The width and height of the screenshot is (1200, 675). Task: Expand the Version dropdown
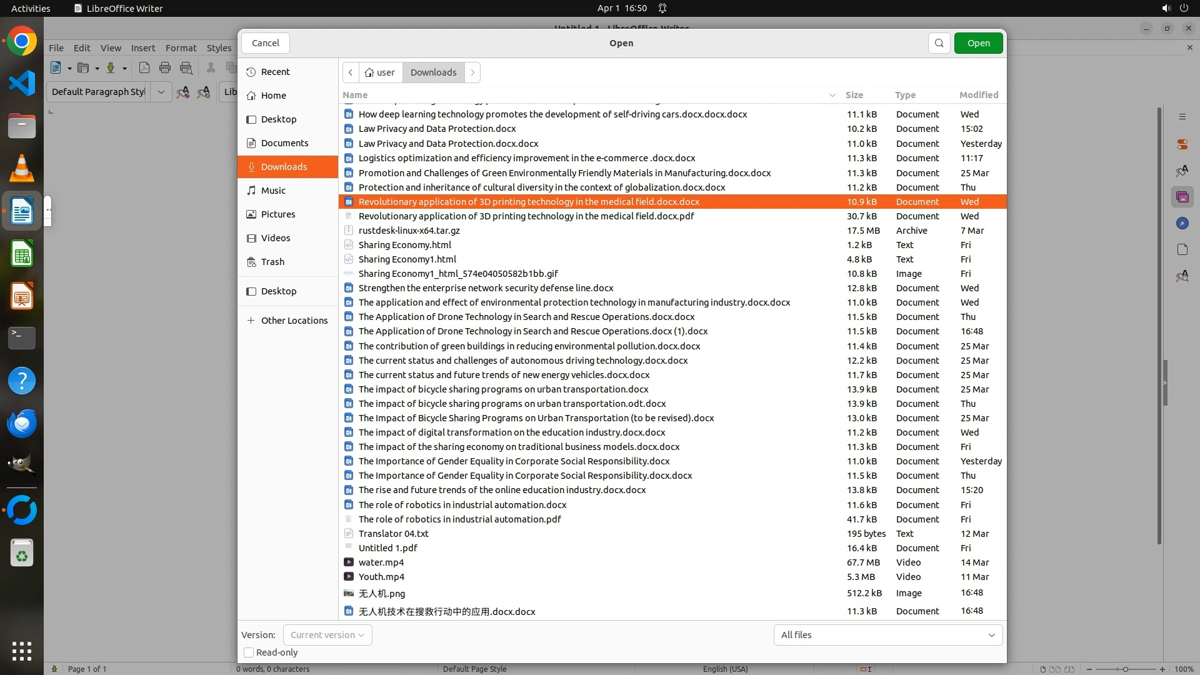coord(327,635)
